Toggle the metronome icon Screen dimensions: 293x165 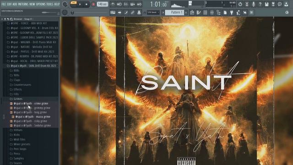coord(113,4)
